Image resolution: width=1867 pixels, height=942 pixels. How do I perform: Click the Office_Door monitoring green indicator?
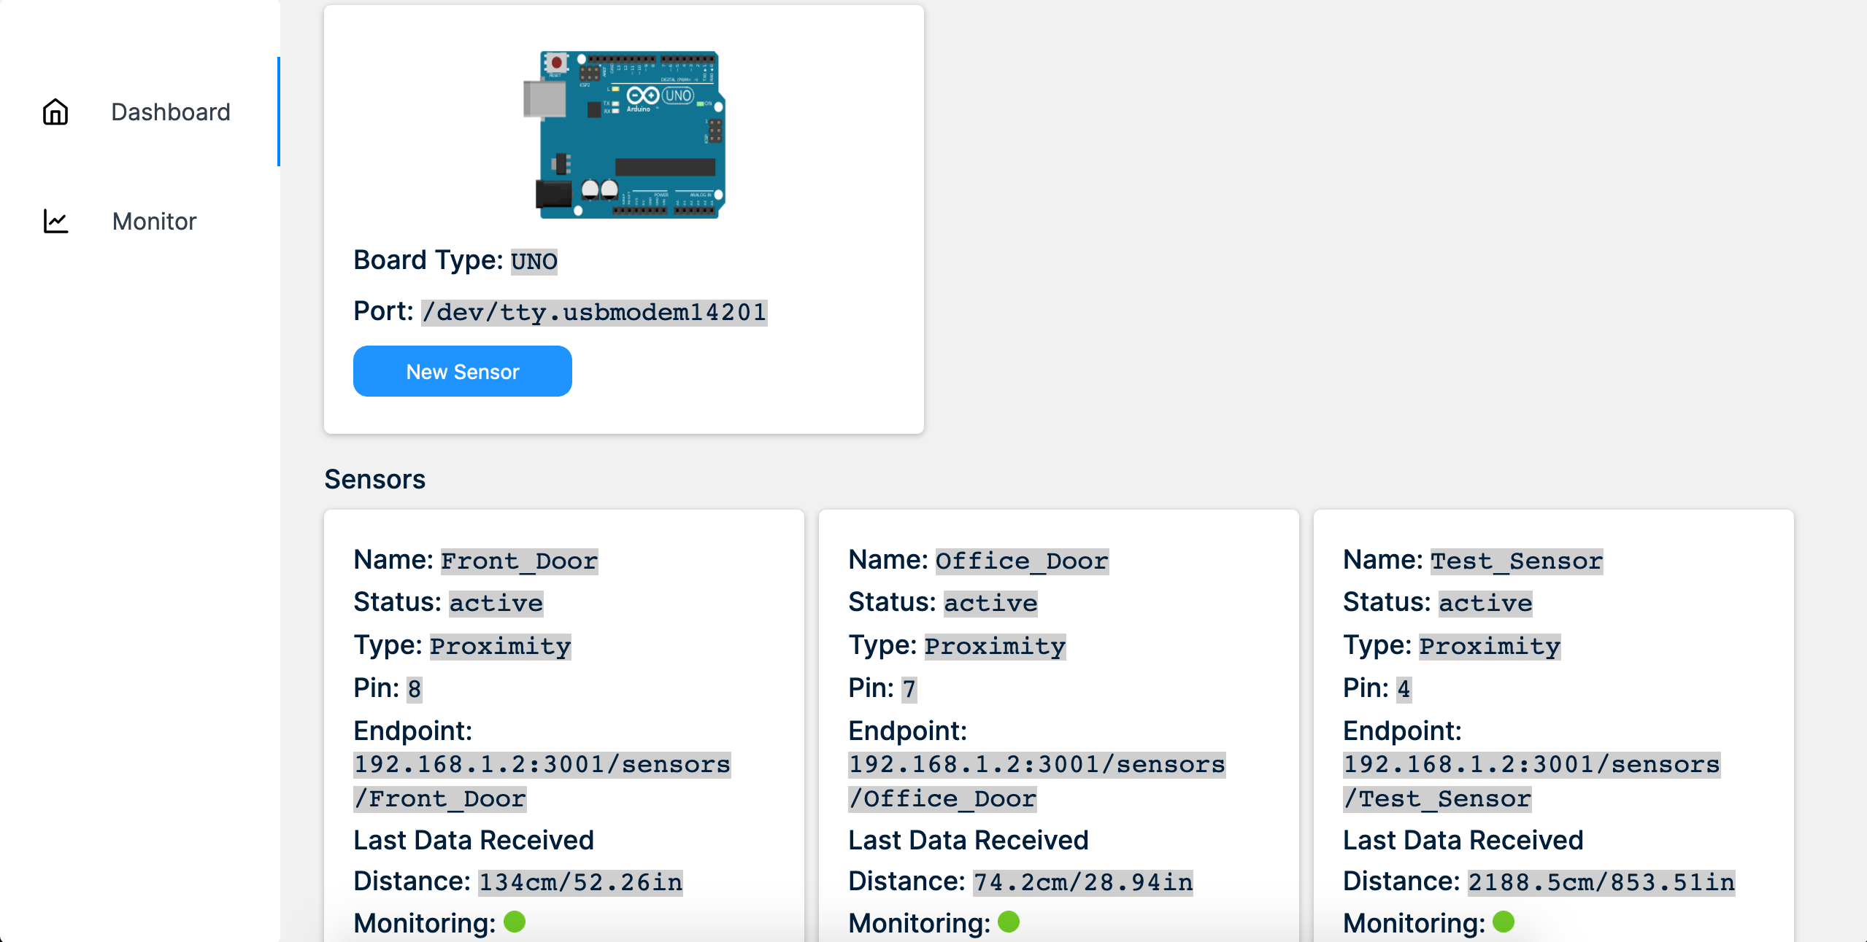[x=1009, y=922]
